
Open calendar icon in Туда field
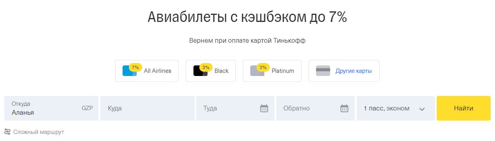point(264,108)
